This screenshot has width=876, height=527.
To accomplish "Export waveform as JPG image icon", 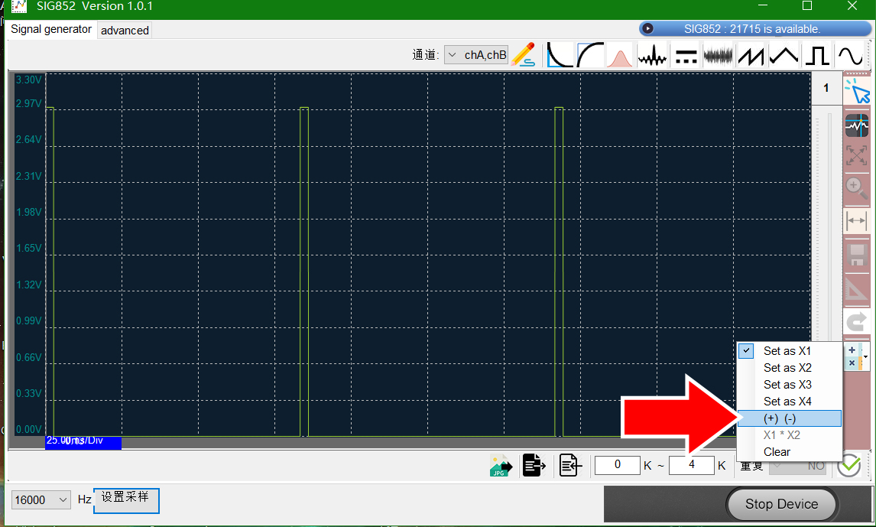I will point(501,465).
